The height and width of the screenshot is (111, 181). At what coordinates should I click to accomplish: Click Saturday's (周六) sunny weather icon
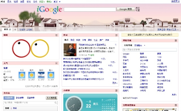click(32, 75)
